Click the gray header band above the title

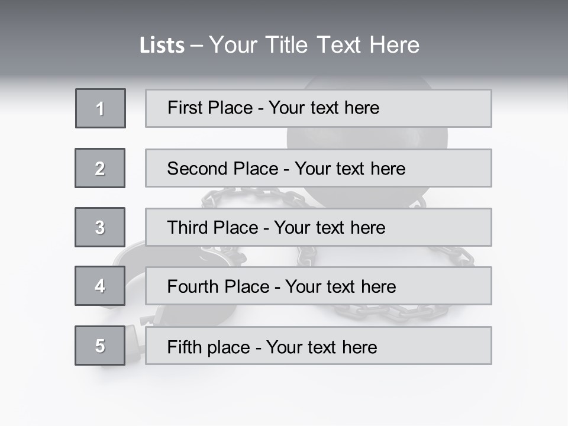tap(284, 13)
